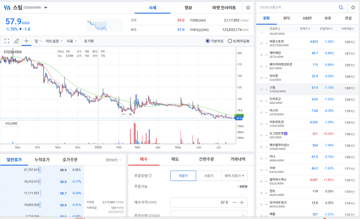This screenshot has height=219, width=360.
Task: Select the crosshair cursor tool
Action: 26,41
